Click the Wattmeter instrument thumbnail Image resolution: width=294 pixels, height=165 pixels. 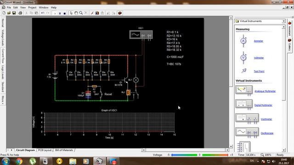click(x=247, y=118)
